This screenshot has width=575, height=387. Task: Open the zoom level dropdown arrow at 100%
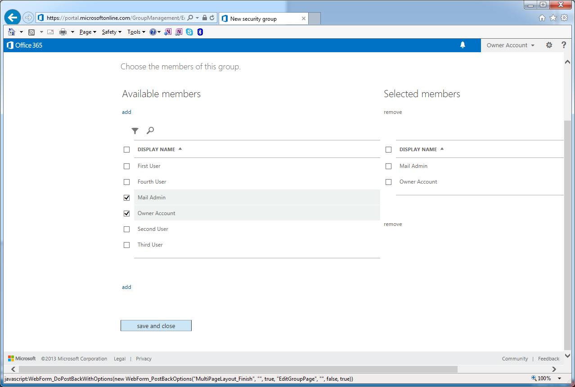[559, 378]
